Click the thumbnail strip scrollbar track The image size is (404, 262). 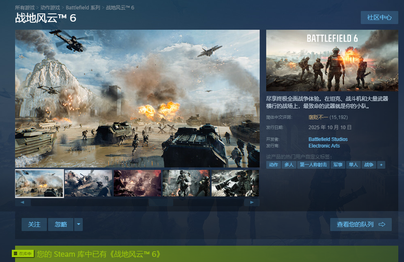[x=137, y=203]
